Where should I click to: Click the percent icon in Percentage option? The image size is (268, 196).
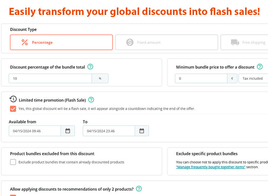point(25,42)
